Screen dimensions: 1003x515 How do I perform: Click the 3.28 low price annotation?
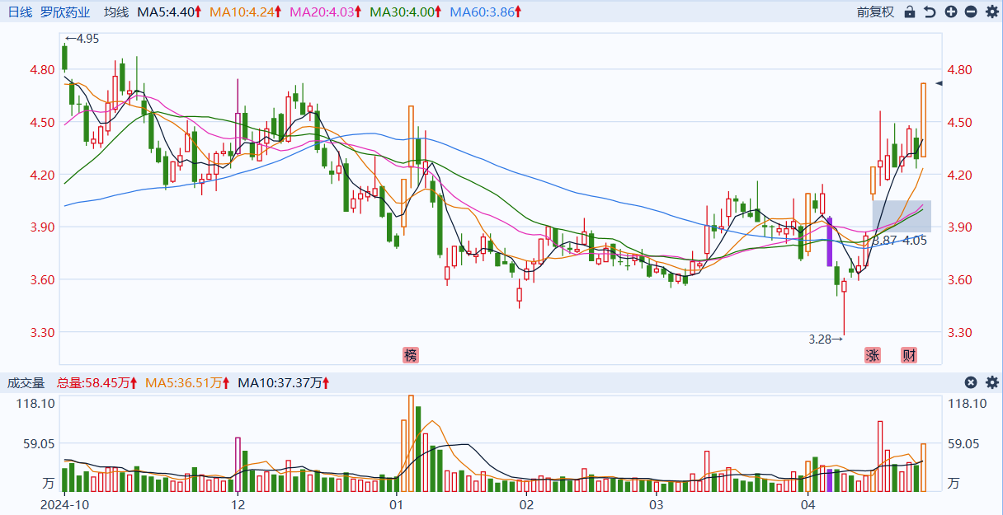point(826,339)
